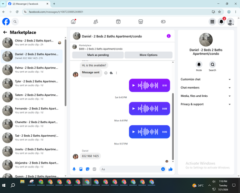Open Chrome tab search dropdown arrow
This screenshot has height=193, width=240.
click(x=3, y=4)
